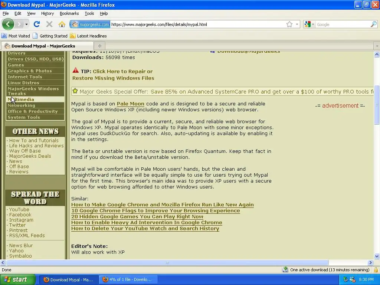
Task: Click the Stop loading X icon
Action: [x=49, y=24]
